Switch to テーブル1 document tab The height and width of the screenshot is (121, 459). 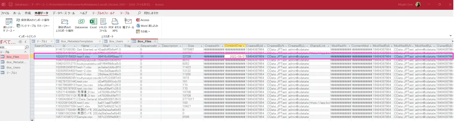tap(41, 41)
